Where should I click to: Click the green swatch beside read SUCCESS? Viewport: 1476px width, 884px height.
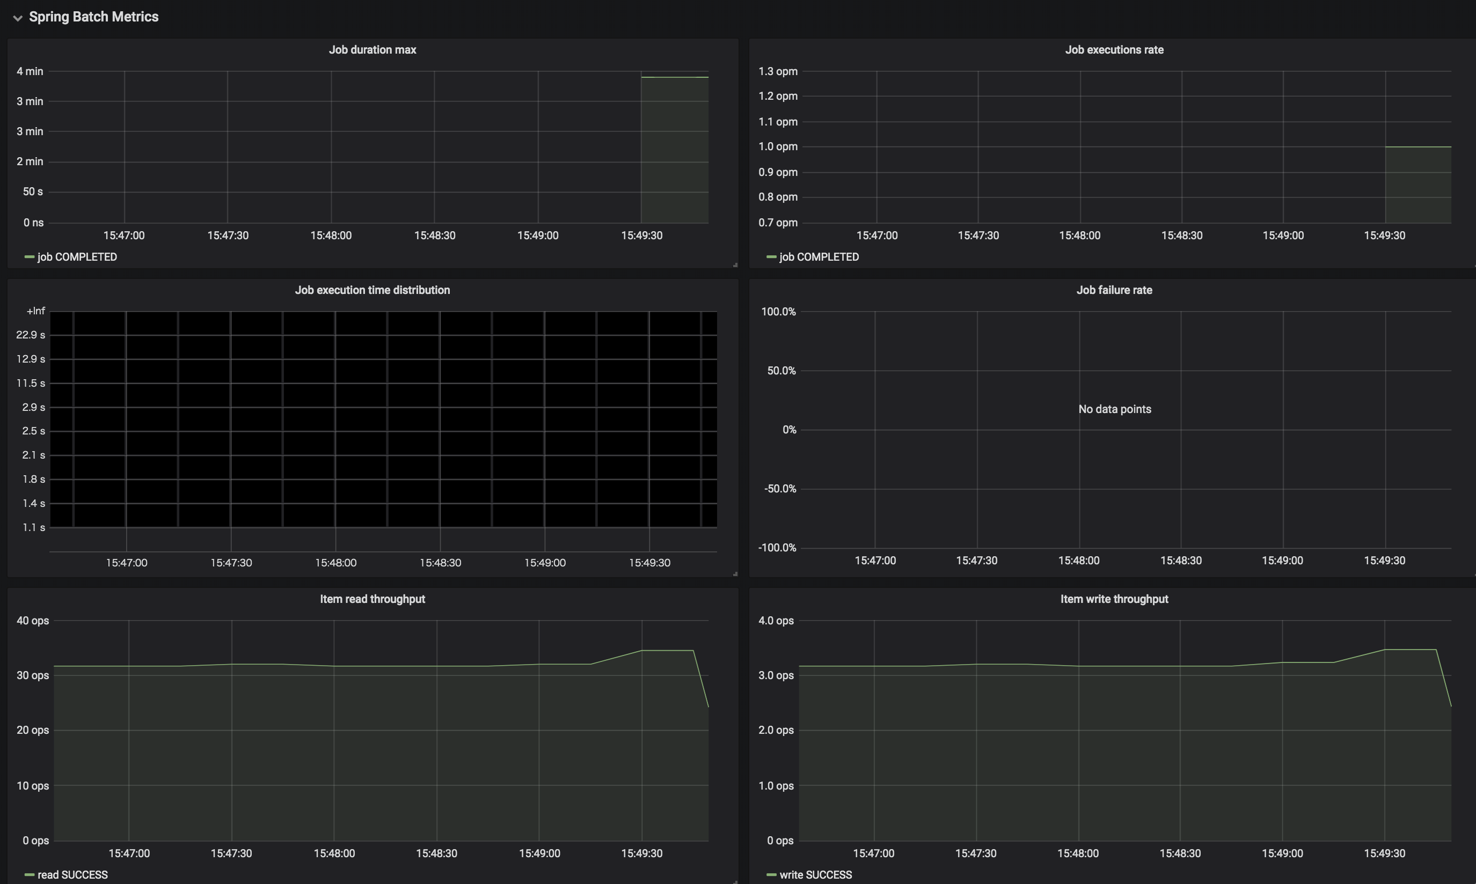click(x=29, y=874)
